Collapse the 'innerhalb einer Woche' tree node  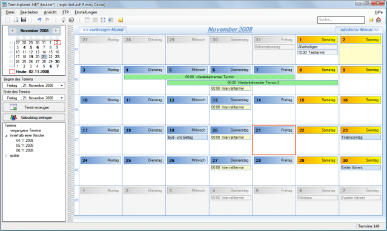(x=7, y=136)
